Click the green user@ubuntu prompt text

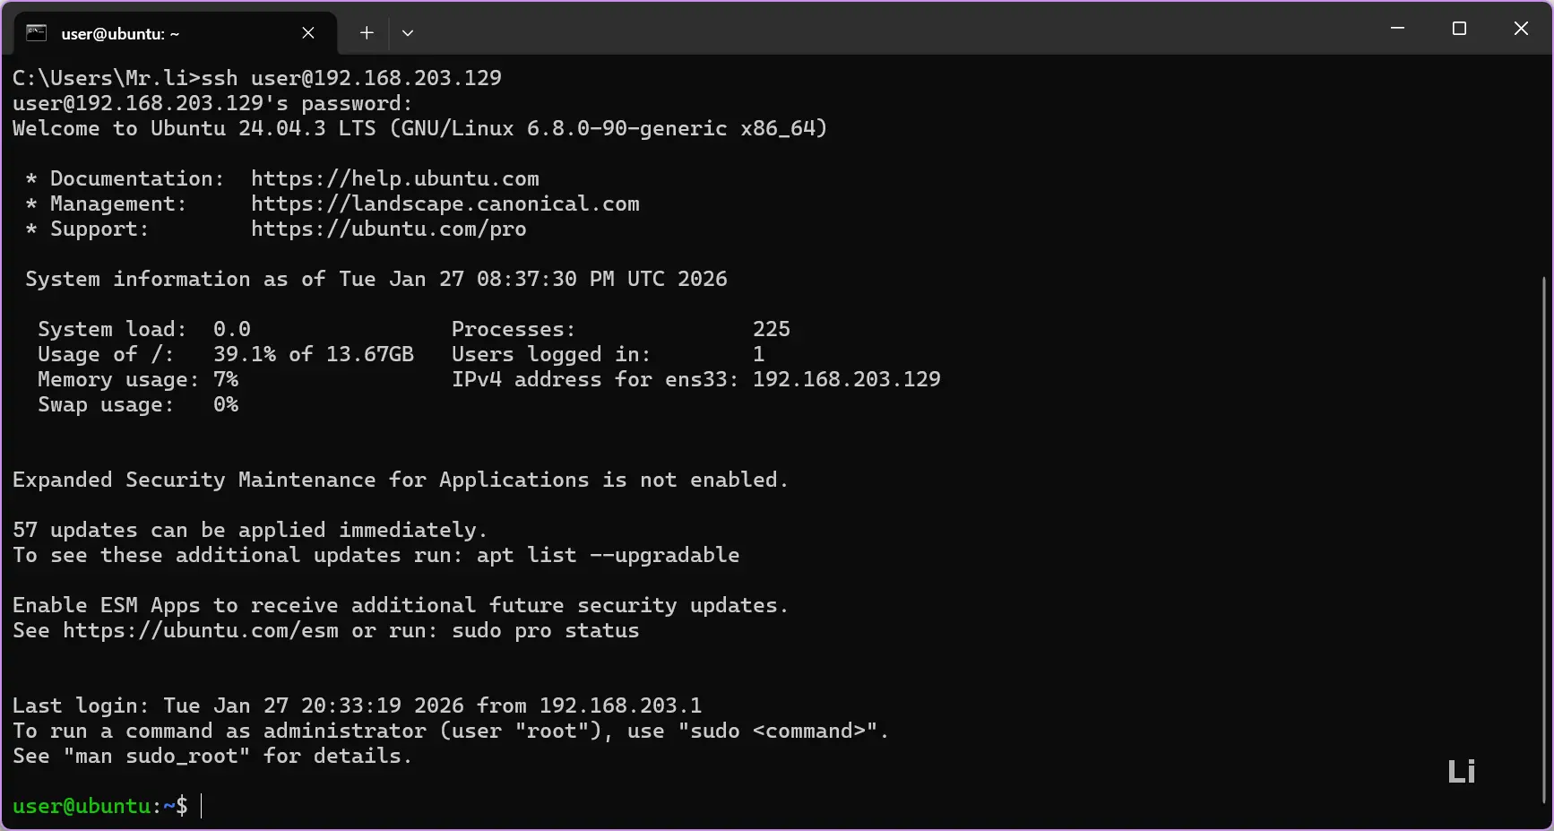[x=81, y=806]
